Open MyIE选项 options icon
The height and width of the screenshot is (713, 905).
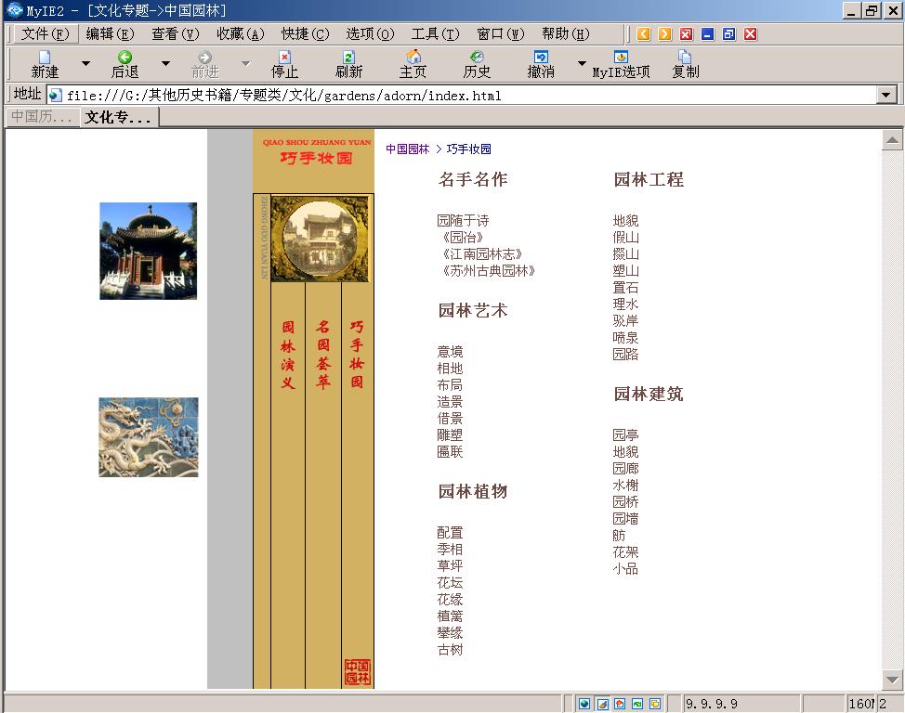621,58
